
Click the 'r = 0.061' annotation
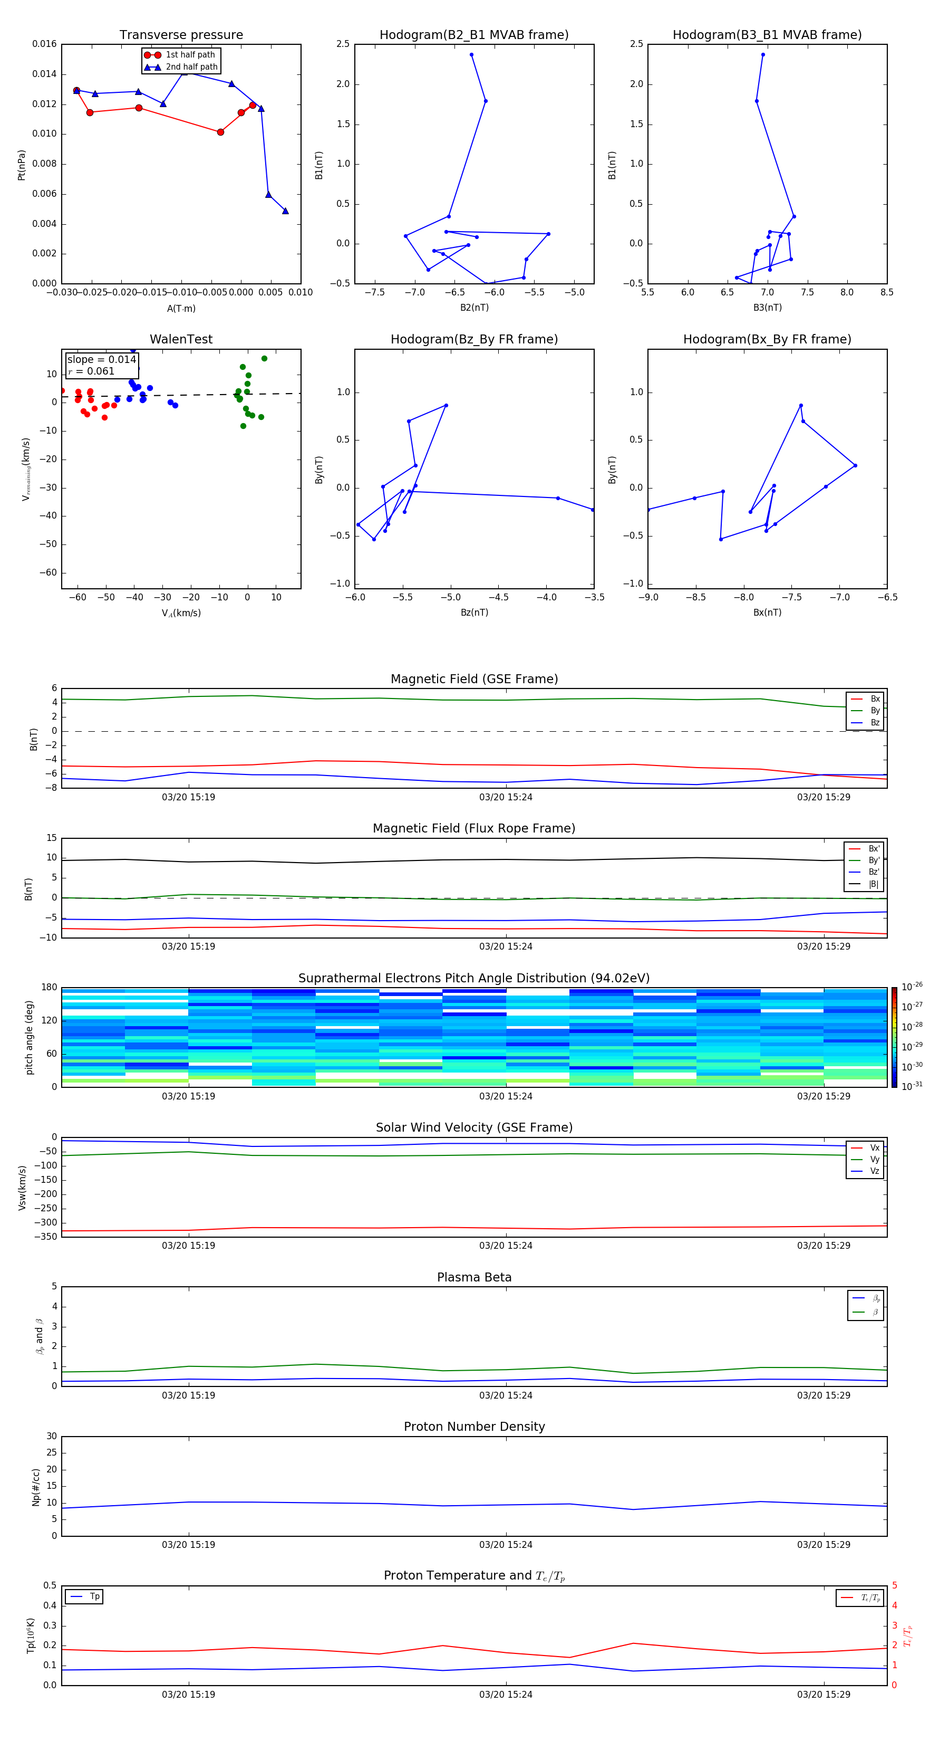(91, 371)
